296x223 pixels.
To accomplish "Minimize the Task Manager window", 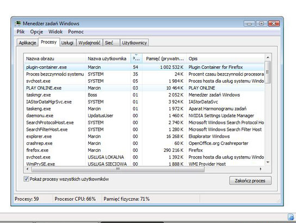I will pyautogui.click(x=249, y=23).
